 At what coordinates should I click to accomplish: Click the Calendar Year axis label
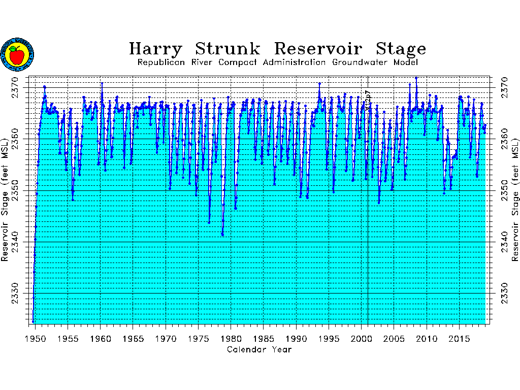pyautogui.click(x=259, y=349)
